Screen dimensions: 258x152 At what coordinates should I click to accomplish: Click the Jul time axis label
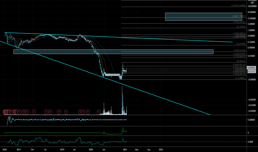pyautogui.click(x=45, y=150)
